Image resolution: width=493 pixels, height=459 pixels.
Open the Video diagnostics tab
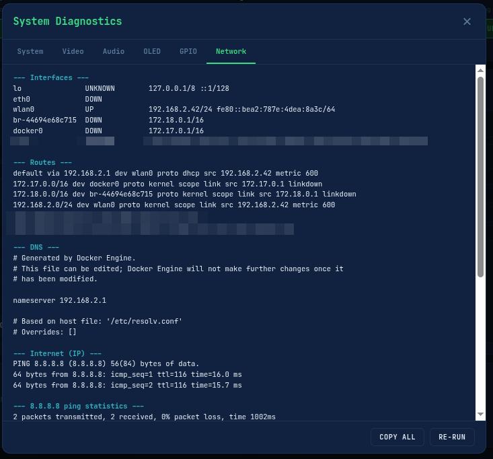click(x=73, y=51)
